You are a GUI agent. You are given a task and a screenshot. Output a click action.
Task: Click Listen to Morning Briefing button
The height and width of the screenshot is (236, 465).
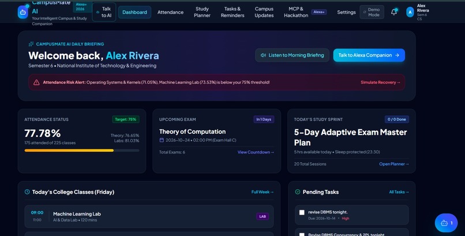coord(292,55)
